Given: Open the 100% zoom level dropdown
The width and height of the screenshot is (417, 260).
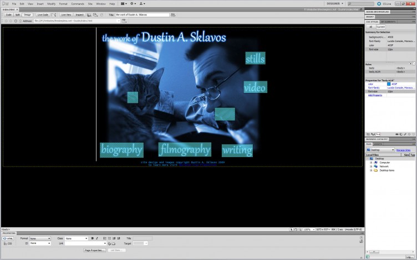Looking at the screenshot, I should tap(309, 230).
